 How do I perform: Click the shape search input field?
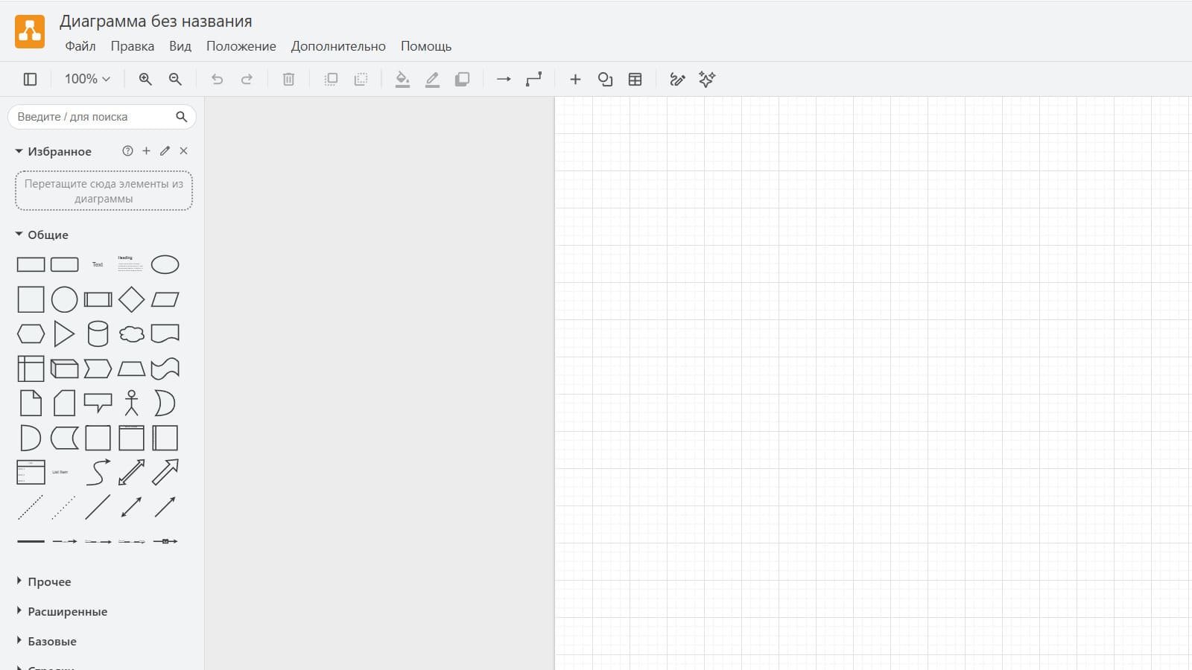click(x=93, y=117)
